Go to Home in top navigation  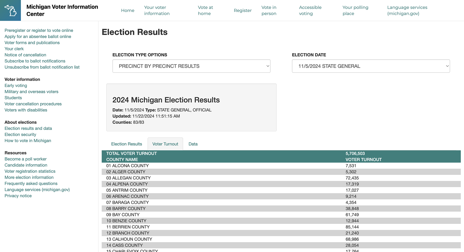click(128, 10)
